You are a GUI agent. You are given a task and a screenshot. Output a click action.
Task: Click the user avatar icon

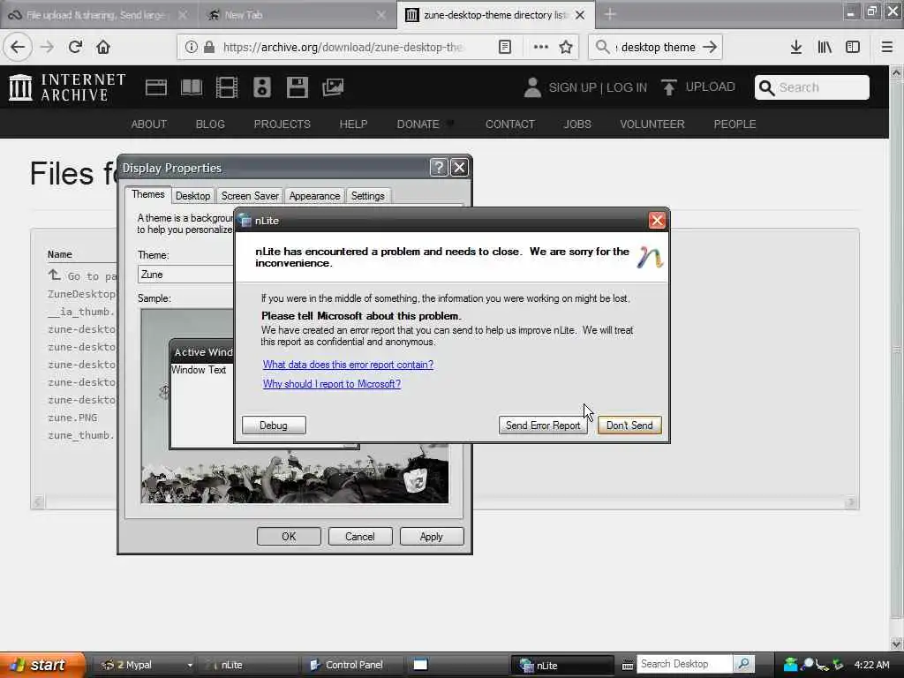pos(532,87)
